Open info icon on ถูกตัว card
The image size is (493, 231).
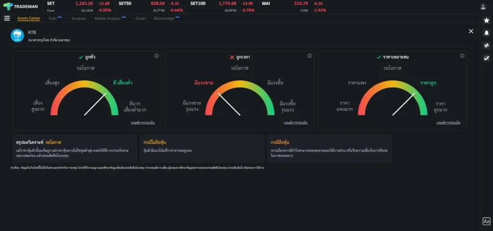click(156, 56)
